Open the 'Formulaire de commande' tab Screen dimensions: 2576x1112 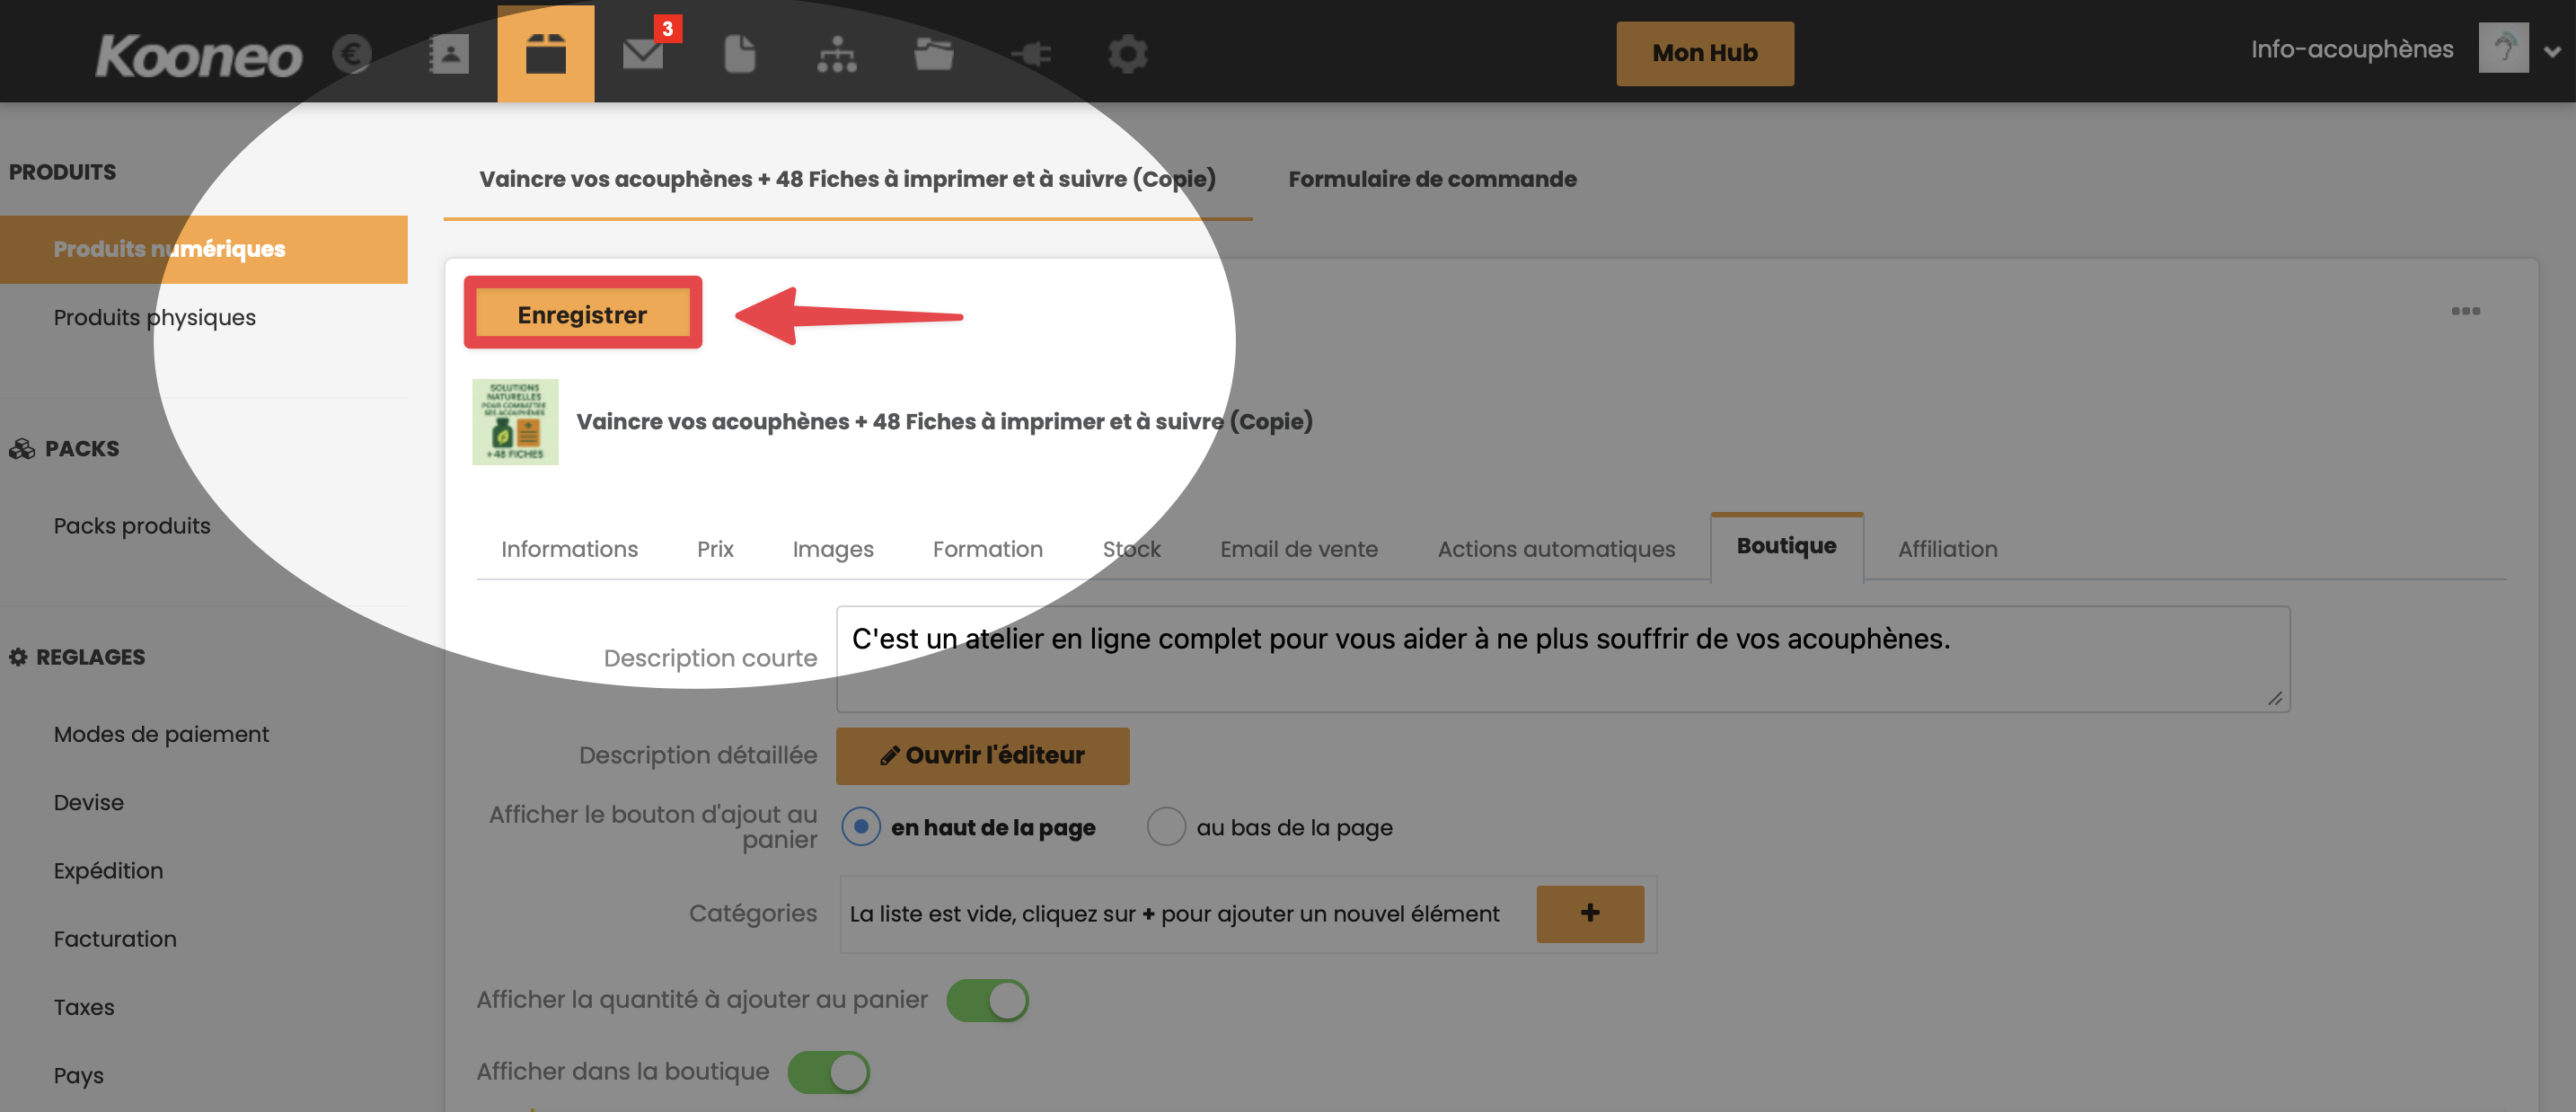click(1432, 179)
